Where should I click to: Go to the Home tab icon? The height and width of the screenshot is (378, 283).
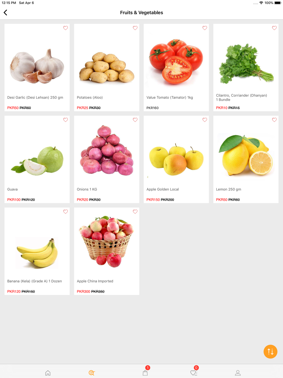(48, 373)
